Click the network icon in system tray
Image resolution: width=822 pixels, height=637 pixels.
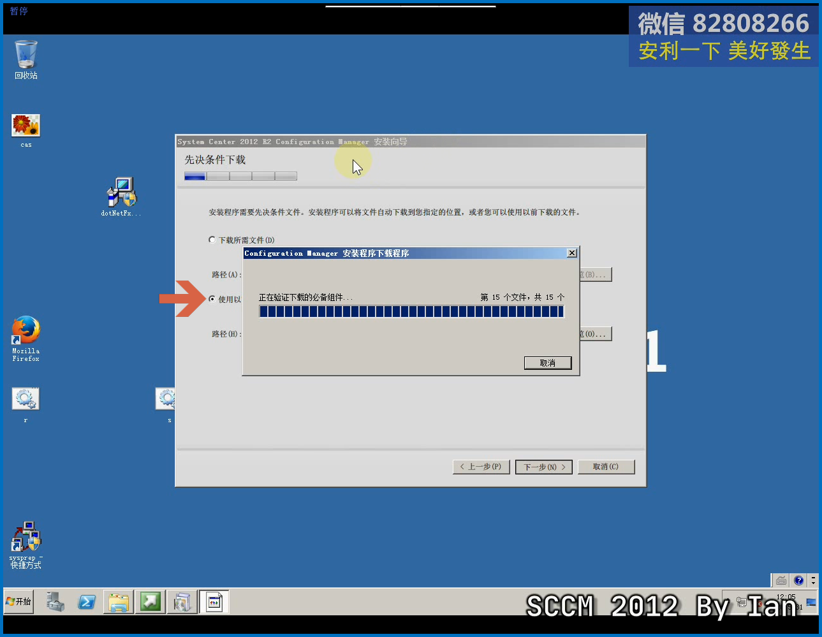pos(742,602)
